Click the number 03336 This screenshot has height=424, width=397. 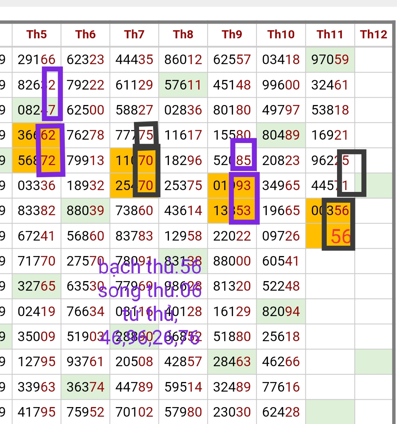tap(36, 186)
